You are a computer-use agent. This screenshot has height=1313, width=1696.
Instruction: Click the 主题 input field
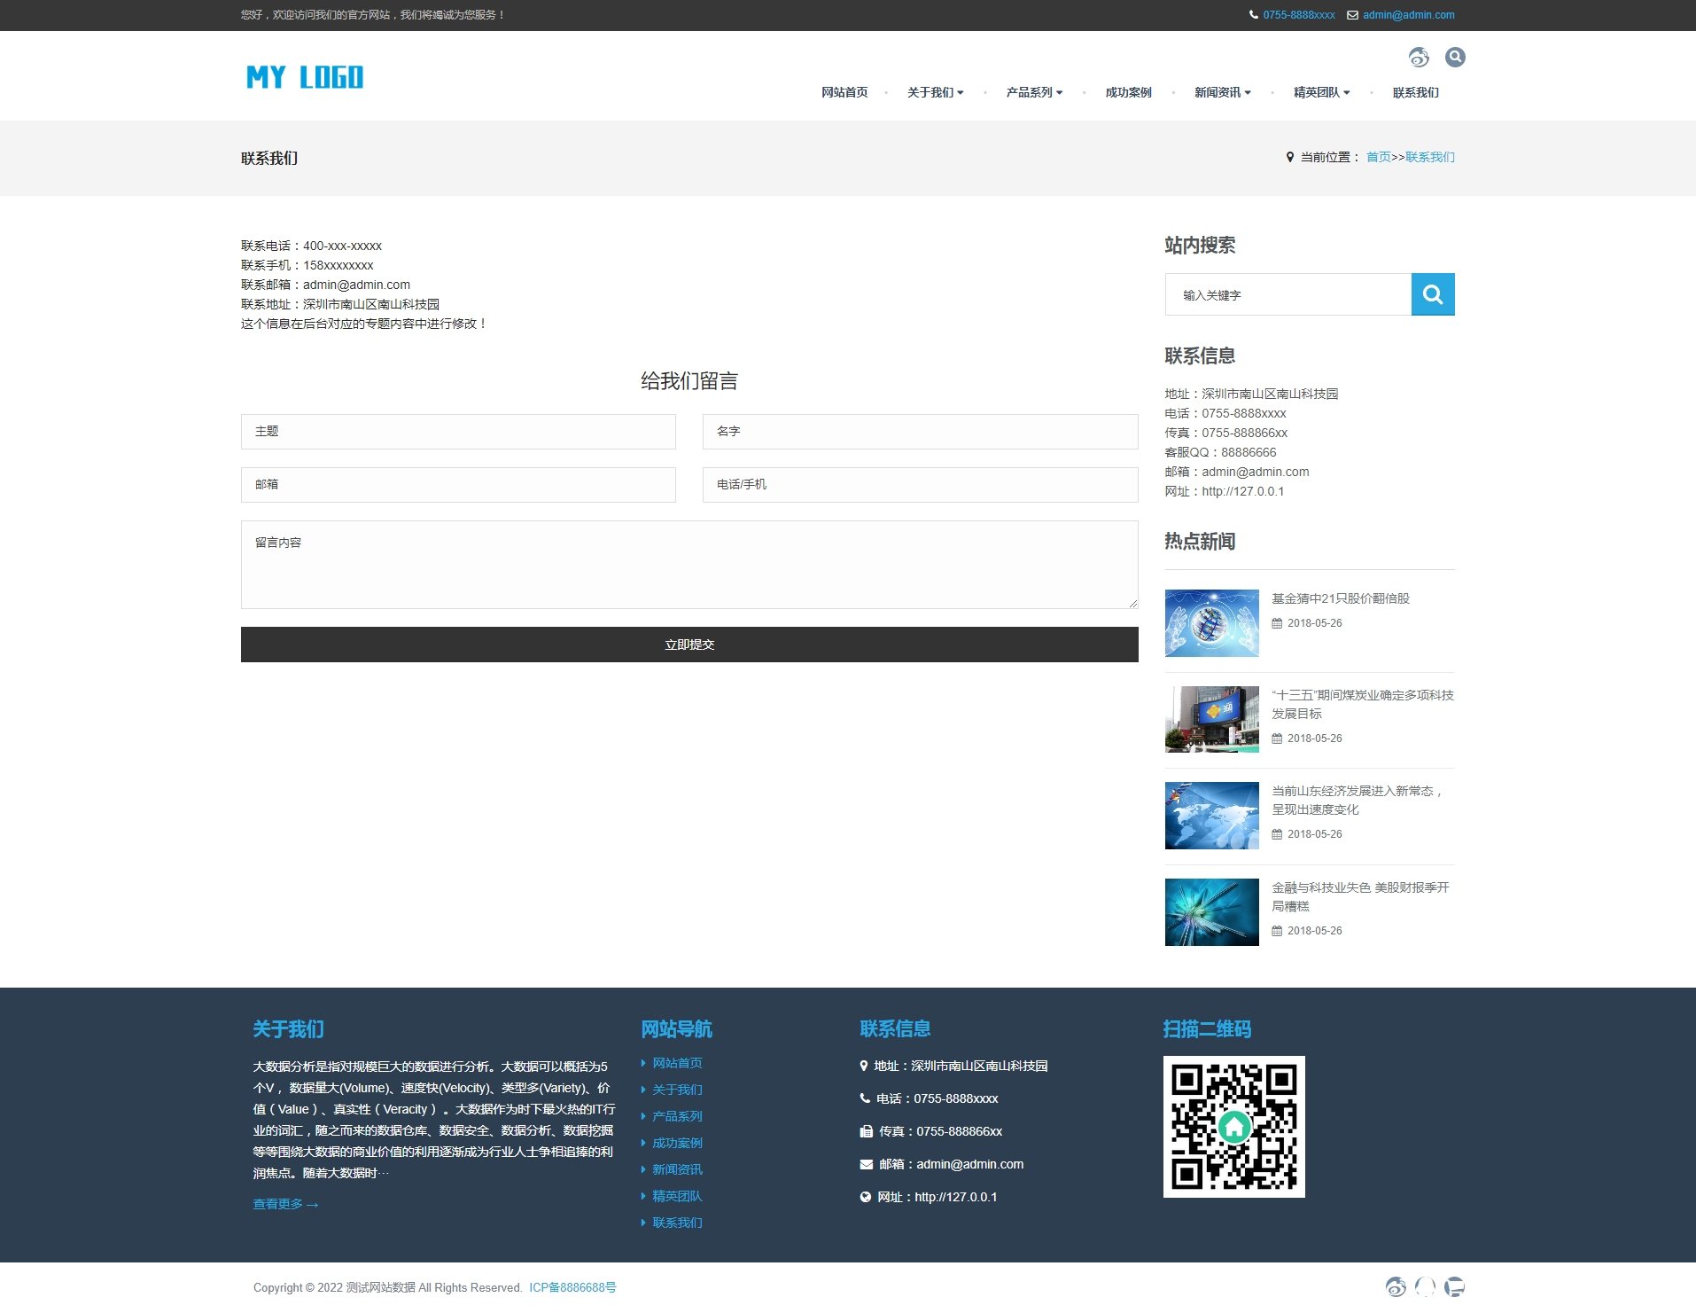[458, 432]
